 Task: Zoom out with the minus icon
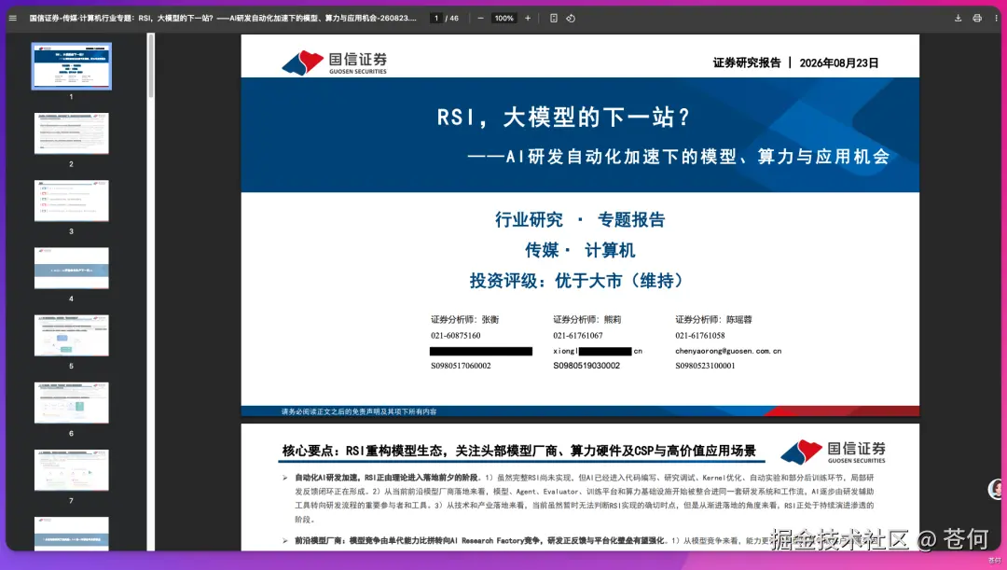pyautogui.click(x=480, y=18)
